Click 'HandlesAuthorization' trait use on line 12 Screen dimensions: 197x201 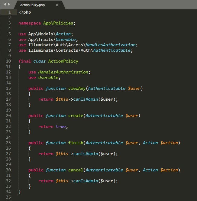[63, 72]
